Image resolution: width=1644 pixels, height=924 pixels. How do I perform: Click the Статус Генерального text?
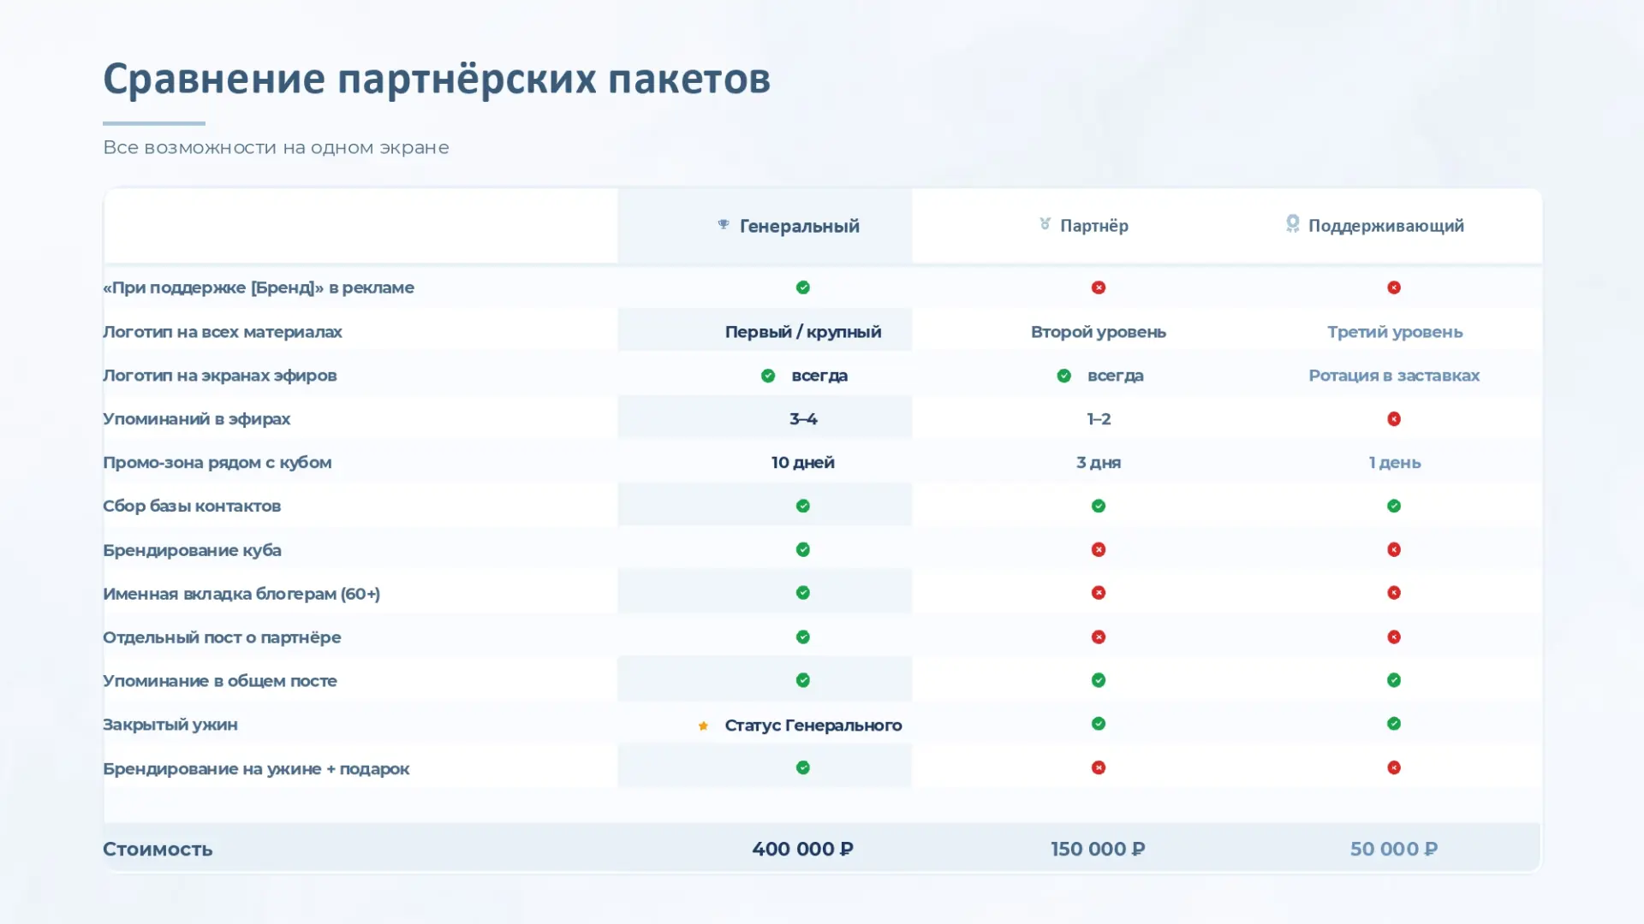click(x=813, y=726)
